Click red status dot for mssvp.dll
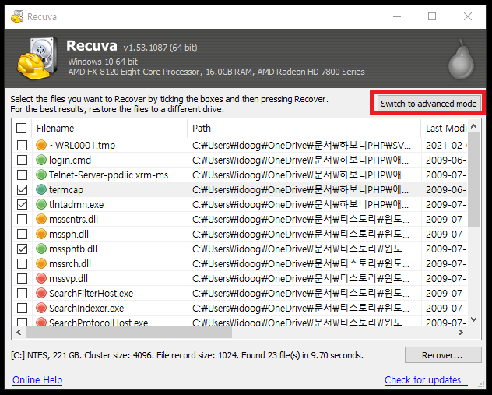 click(41, 278)
